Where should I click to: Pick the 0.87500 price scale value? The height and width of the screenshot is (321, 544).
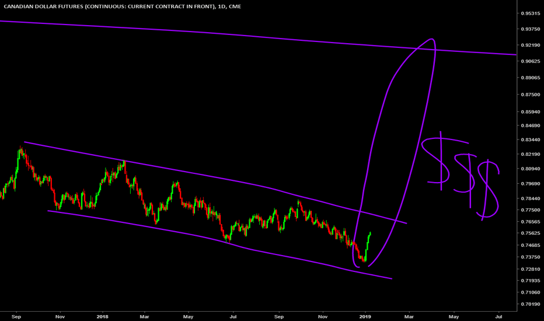(x=531, y=95)
